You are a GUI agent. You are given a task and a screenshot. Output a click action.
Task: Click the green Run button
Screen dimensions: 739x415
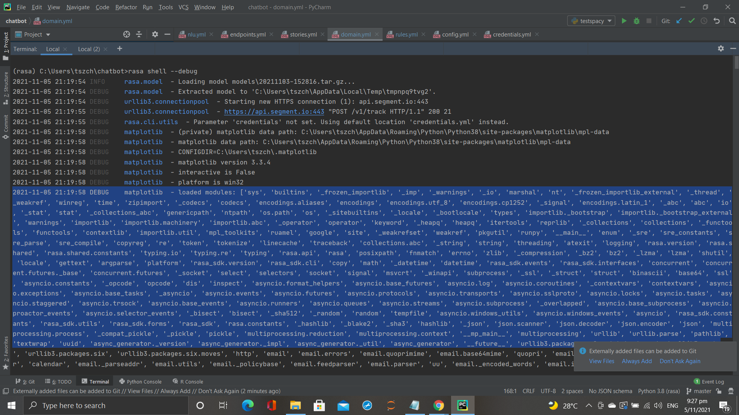[624, 21]
